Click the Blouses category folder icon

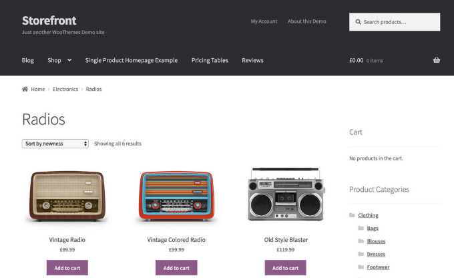pyautogui.click(x=361, y=241)
